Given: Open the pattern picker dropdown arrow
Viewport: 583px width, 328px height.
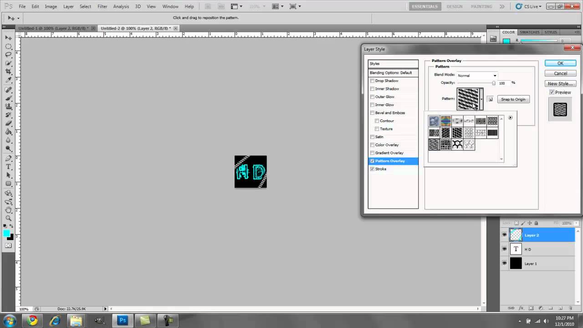Looking at the screenshot, I should pos(481,99).
